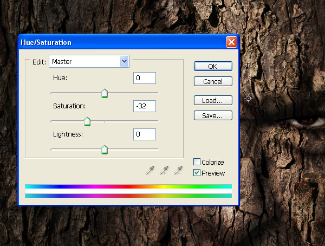
Task: Select the first eyedropper tool
Action: point(150,171)
